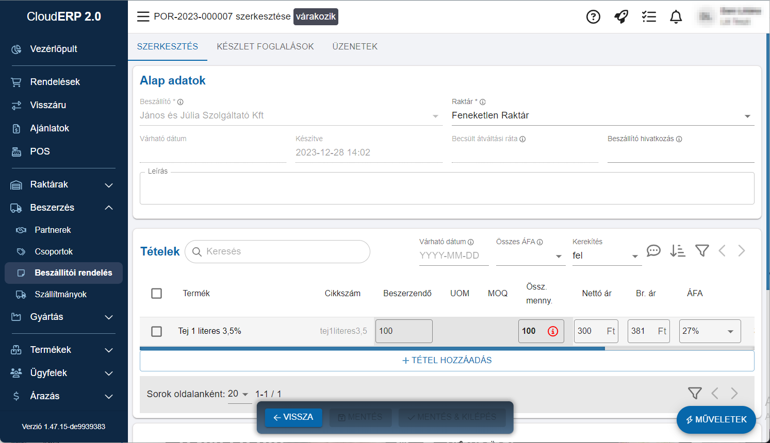This screenshot has width=770, height=443.
Task: Click the sort order icon in Tételek
Action: pos(677,251)
